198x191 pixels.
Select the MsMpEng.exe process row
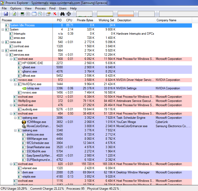27,101
